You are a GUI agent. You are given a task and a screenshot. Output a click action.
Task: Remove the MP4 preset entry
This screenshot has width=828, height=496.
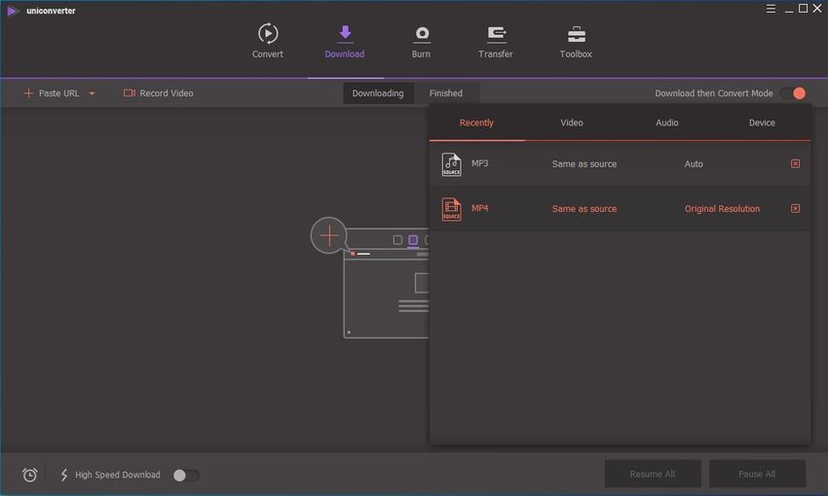point(795,208)
